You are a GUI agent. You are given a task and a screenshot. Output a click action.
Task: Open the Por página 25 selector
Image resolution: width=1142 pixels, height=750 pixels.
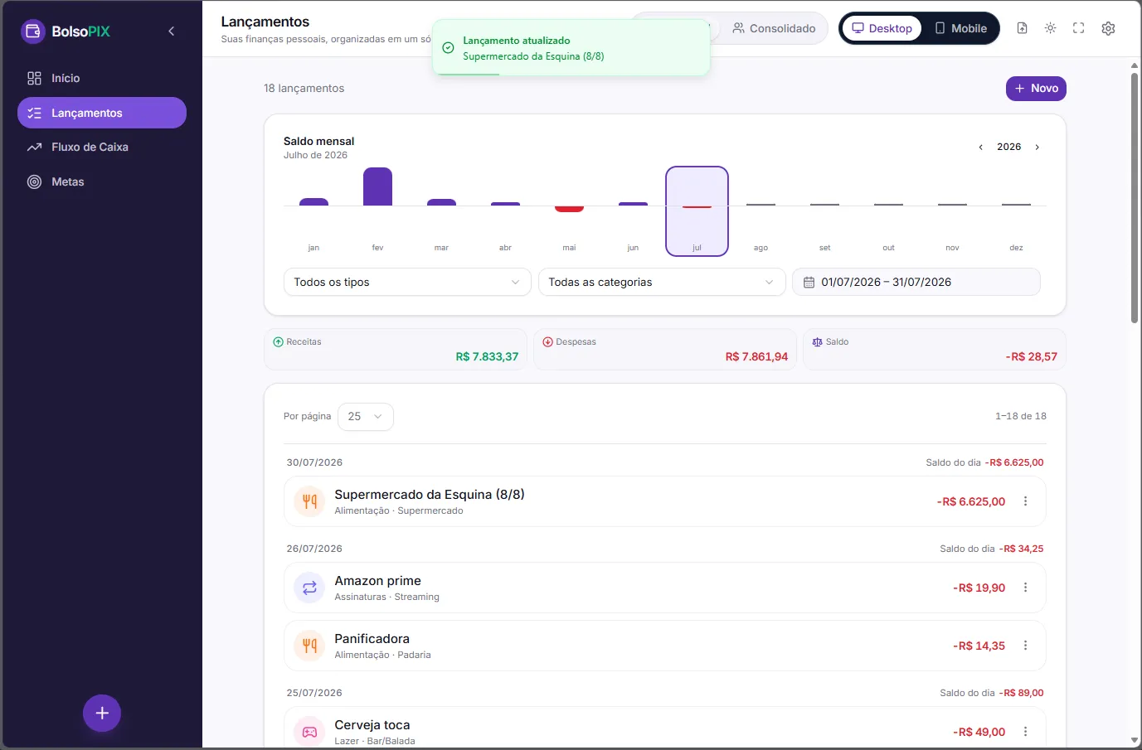366,417
